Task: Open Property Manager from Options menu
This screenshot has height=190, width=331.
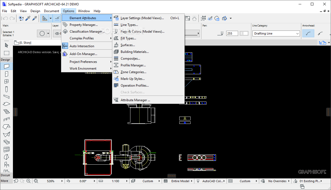Action: tap(87, 25)
